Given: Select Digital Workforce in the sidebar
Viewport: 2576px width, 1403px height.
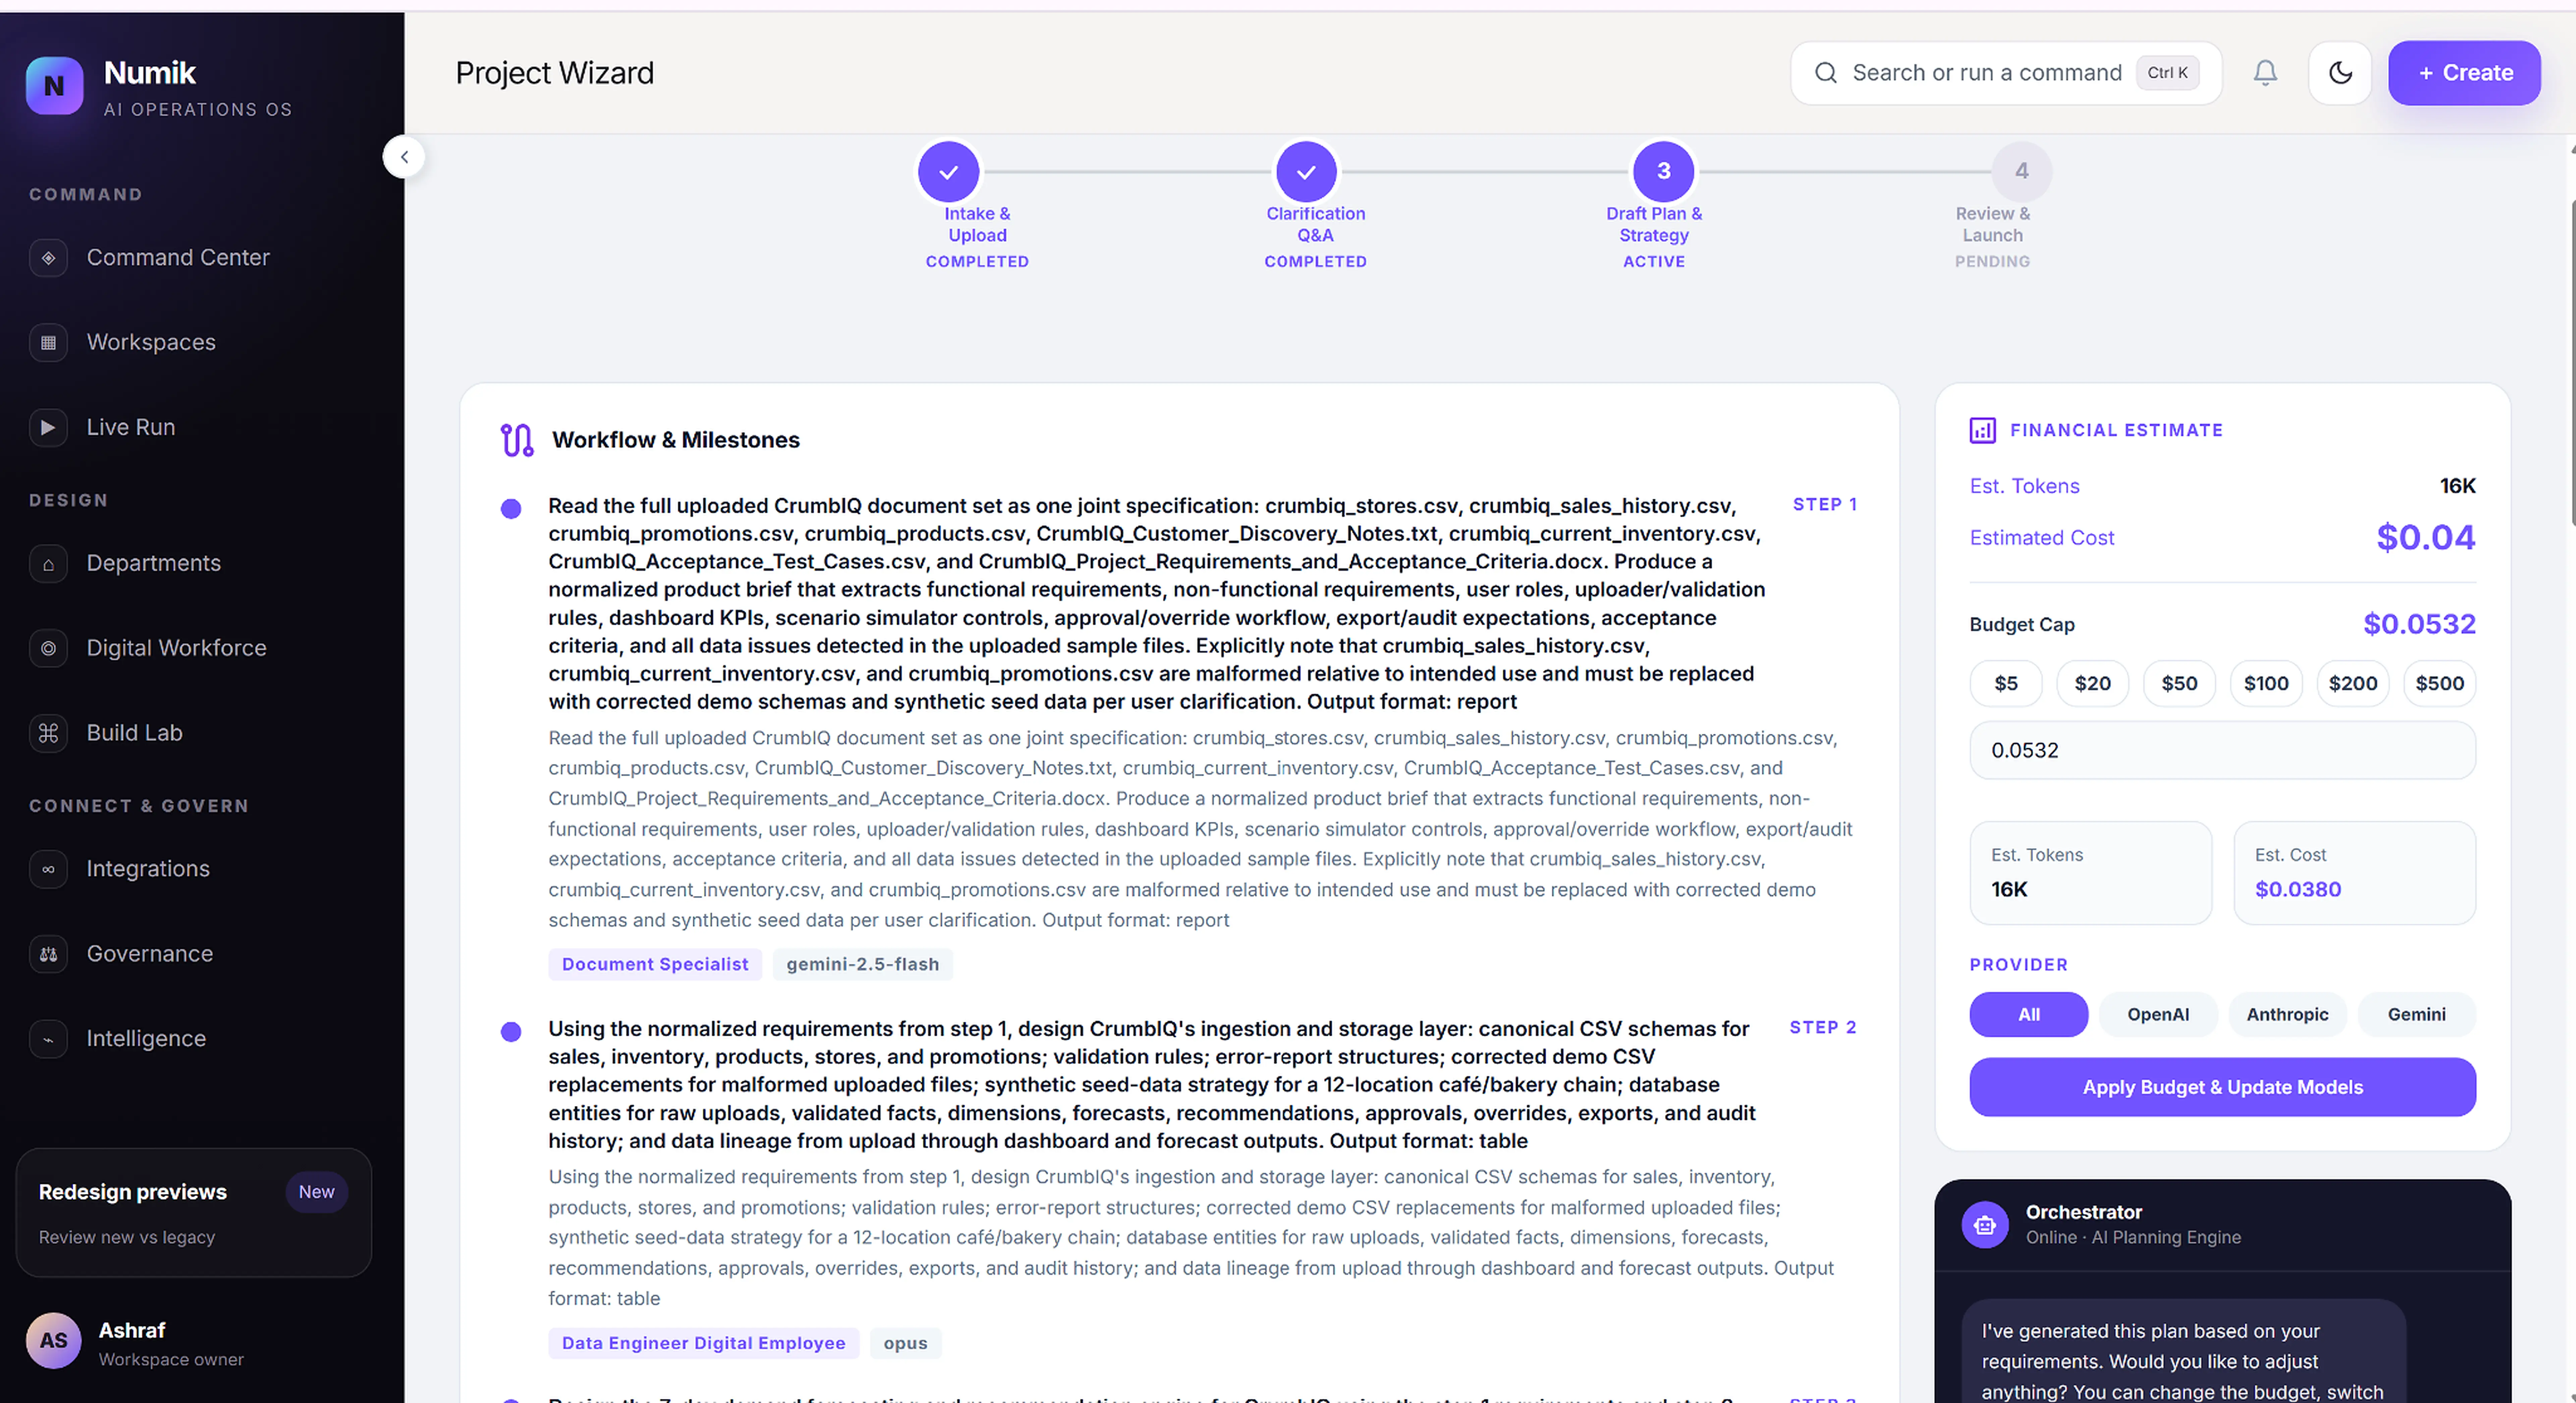Looking at the screenshot, I should (176, 649).
